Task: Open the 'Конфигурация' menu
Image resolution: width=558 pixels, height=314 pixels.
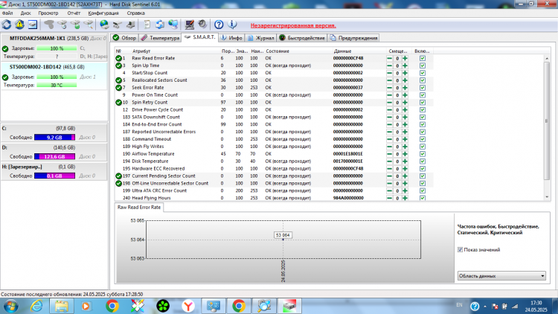Action: (103, 13)
